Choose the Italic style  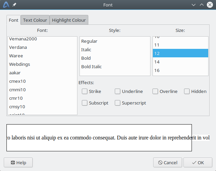pyautogui.click(x=86, y=50)
